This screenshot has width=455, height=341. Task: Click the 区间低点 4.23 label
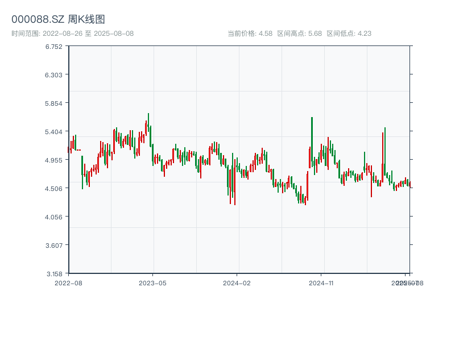349,34
